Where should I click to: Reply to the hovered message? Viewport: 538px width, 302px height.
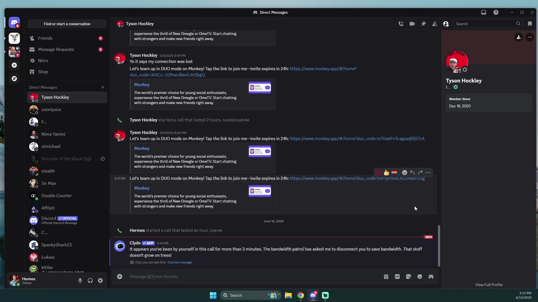[x=412, y=172]
